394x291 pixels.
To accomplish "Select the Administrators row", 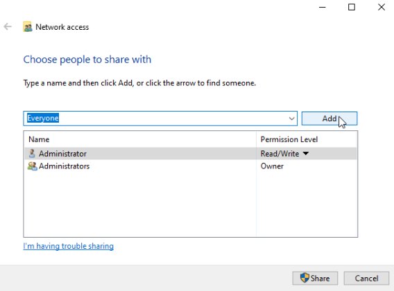I will pyautogui.click(x=191, y=166).
